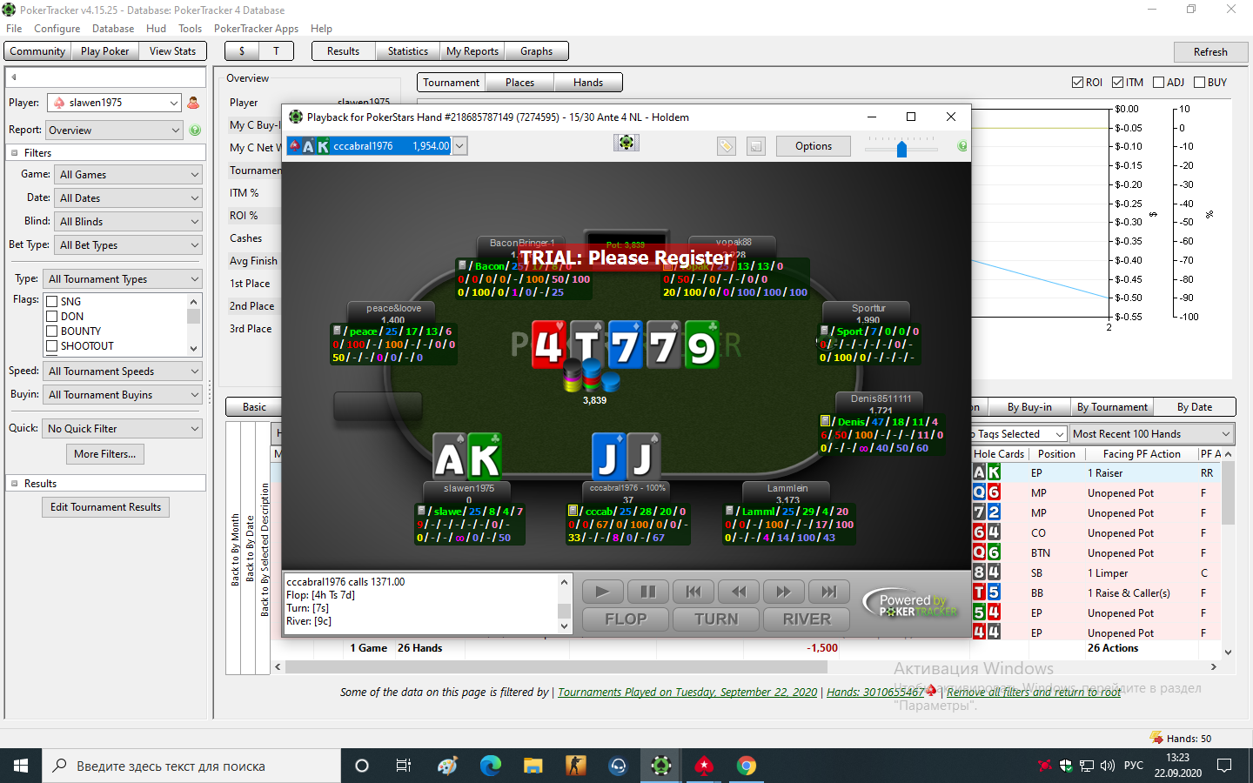The height and width of the screenshot is (783, 1253).
Task: Collapse the Filters section
Action: [14, 153]
